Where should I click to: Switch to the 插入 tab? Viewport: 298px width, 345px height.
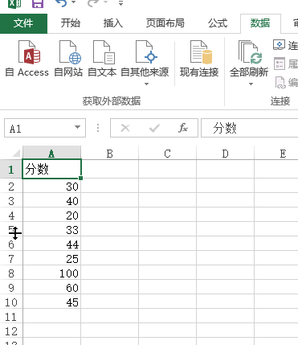pyautogui.click(x=113, y=23)
